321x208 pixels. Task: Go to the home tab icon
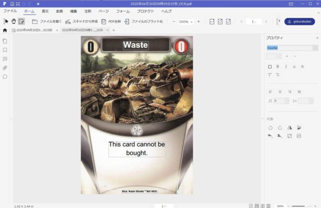coord(5,30)
